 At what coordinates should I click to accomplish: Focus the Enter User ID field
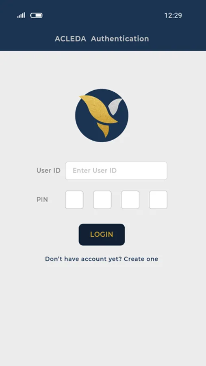coord(116,171)
